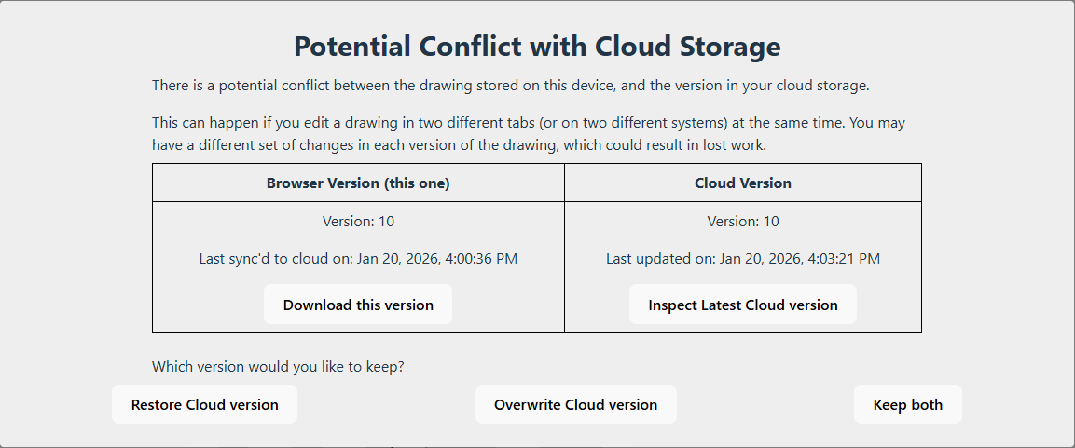This screenshot has width=1075, height=448.
Task: Click Version: 10 under Cloud Version
Action: click(x=742, y=222)
